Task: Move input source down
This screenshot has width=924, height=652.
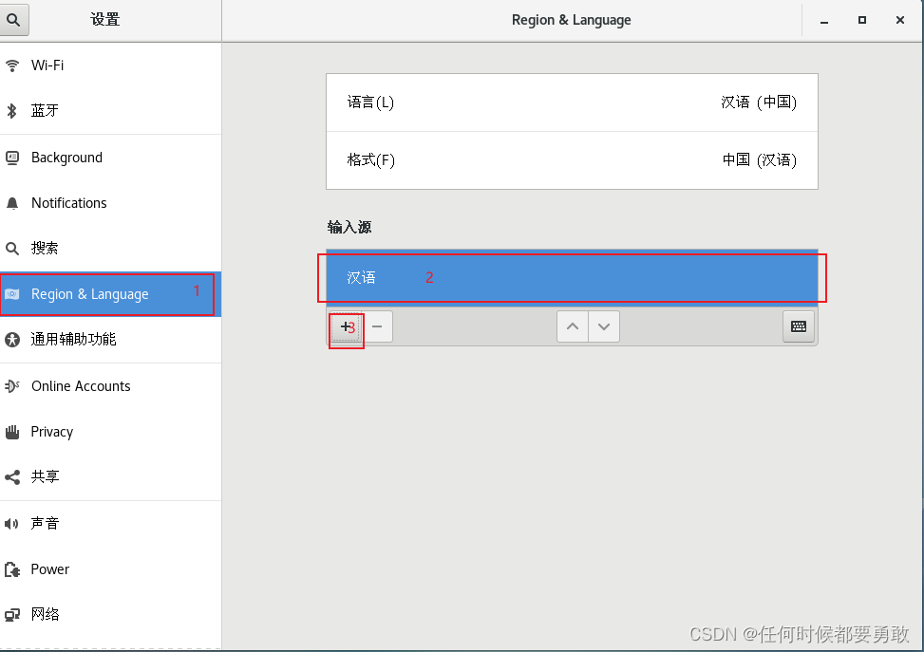Action: (604, 326)
